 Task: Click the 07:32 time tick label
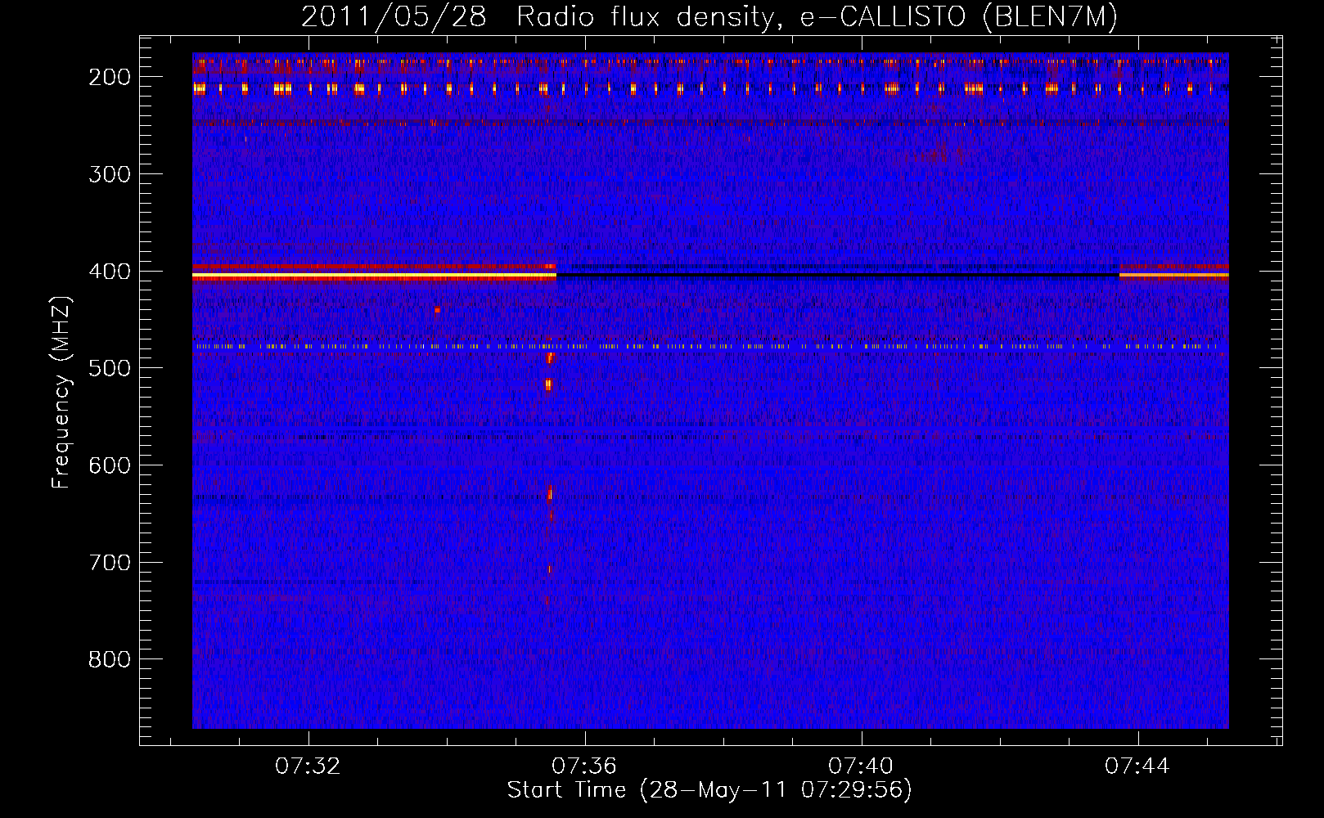(x=308, y=766)
